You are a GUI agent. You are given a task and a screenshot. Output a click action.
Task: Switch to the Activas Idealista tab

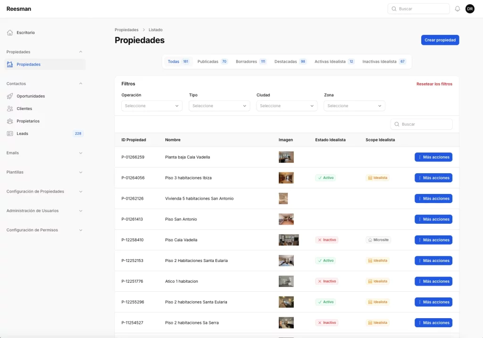coord(334,61)
